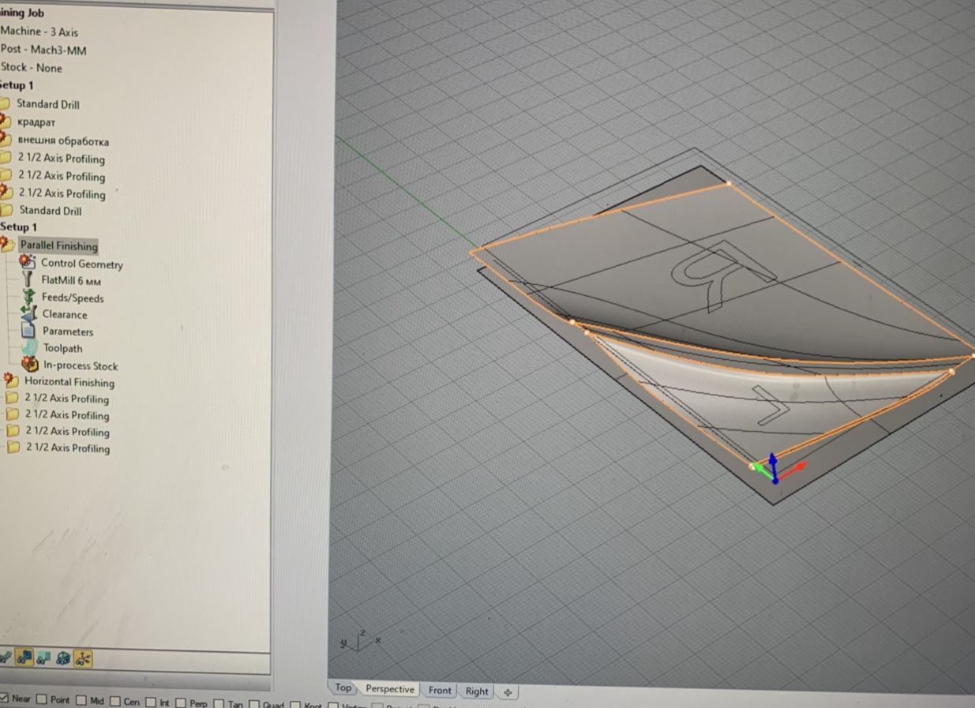Click the rightmost highlighted icon in bottom panel toolbar
Screen dimensions: 975x708
(x=83, y=657)
